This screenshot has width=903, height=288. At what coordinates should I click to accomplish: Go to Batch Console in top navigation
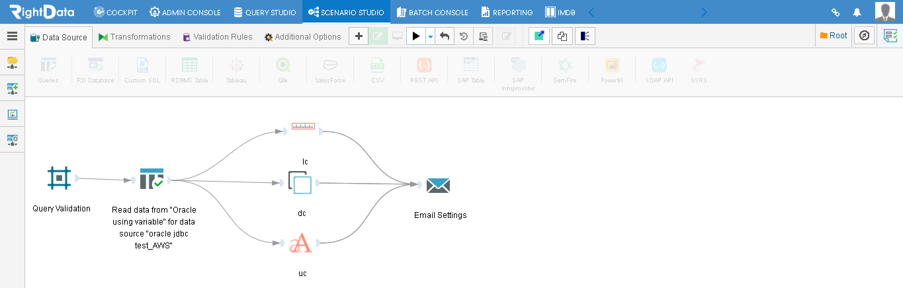433,12
